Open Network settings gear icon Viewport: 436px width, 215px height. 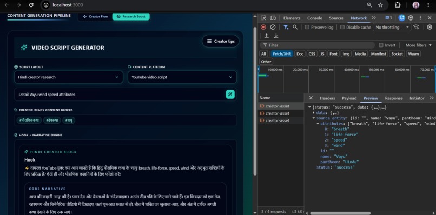[x=430, y=27]
